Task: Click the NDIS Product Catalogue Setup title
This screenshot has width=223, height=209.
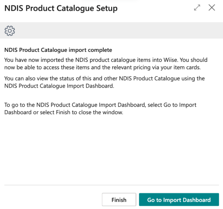Action: tap(61, 8)
